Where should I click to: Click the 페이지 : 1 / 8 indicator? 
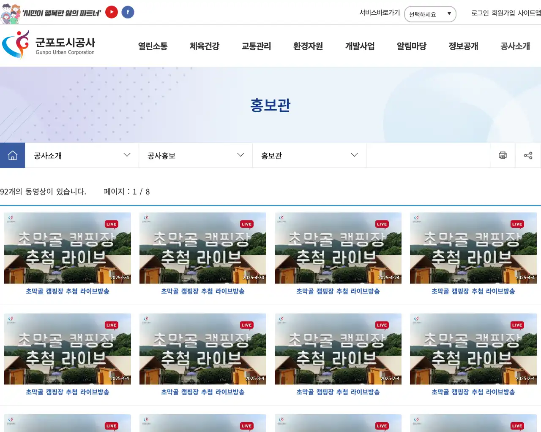pyautogui.click(x=127, y=192)
